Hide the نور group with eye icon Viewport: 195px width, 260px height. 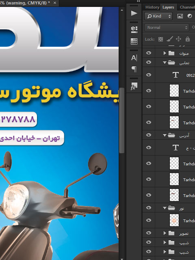point(149,208)
